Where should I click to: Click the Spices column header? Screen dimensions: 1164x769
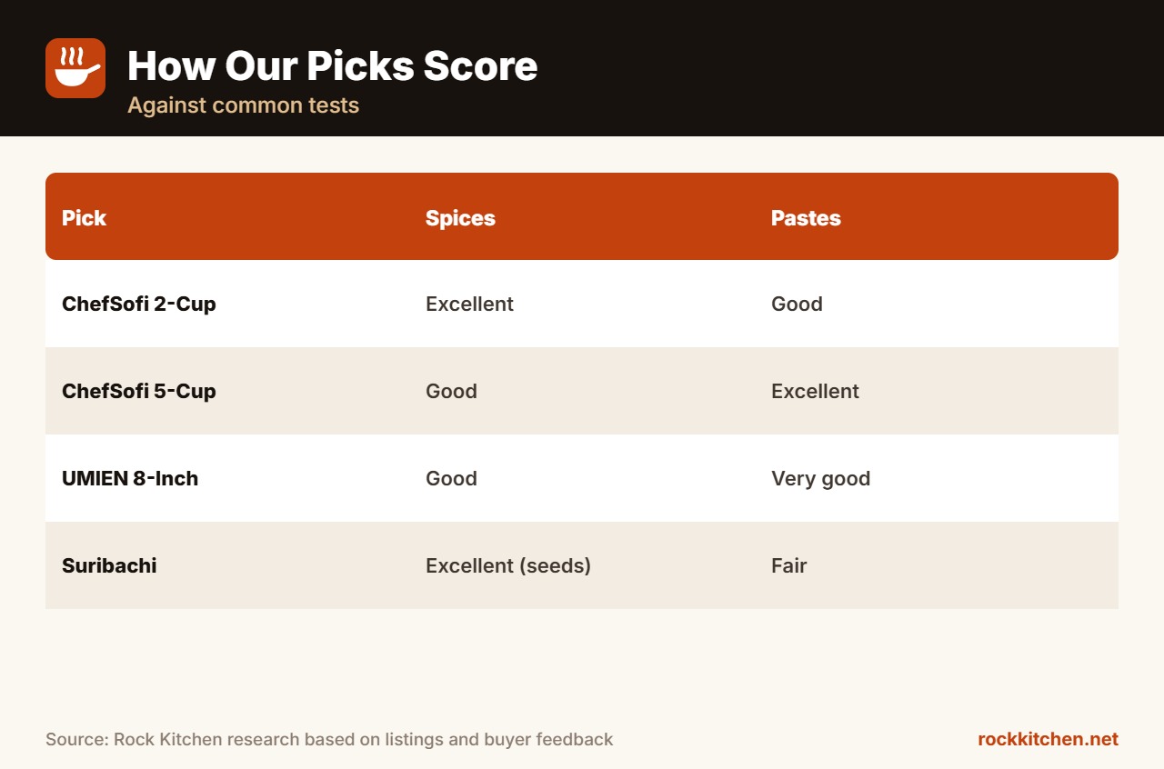[460, 218]
